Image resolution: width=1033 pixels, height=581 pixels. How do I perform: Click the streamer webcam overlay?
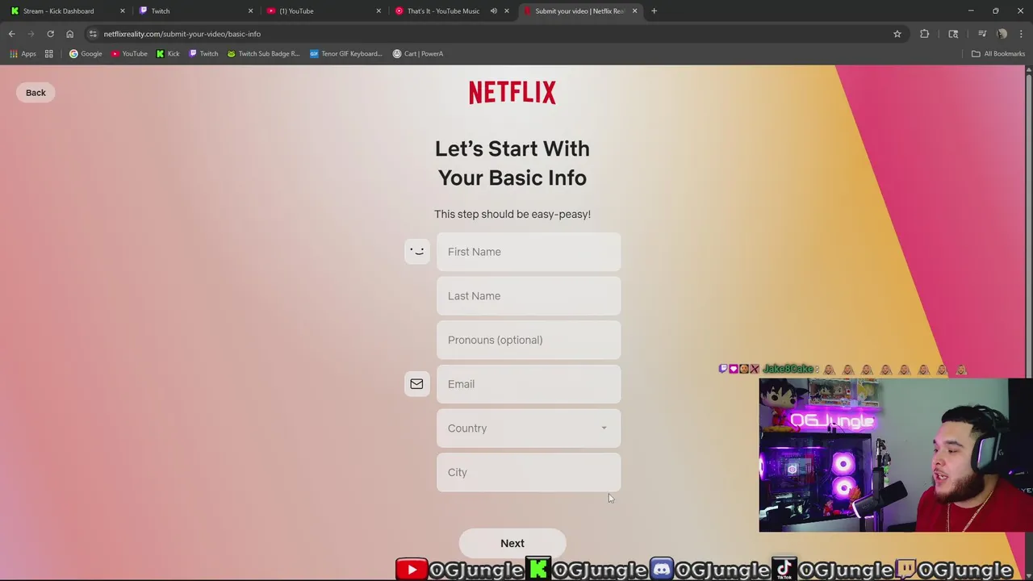click(x=895, y=455)
